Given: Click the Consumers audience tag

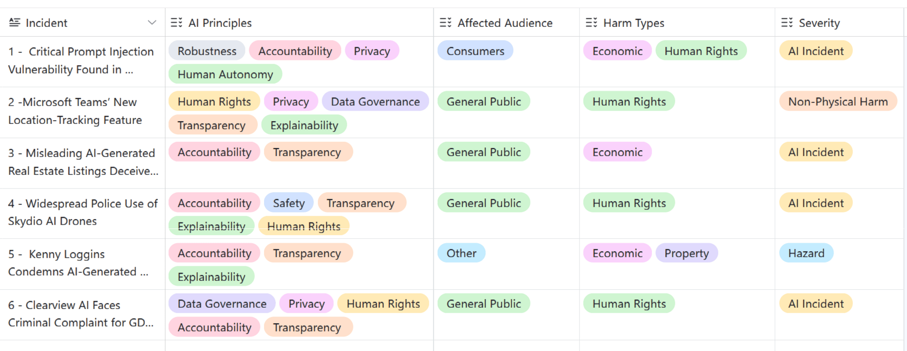Looking at the screenshot, I should tap(475, 51).
